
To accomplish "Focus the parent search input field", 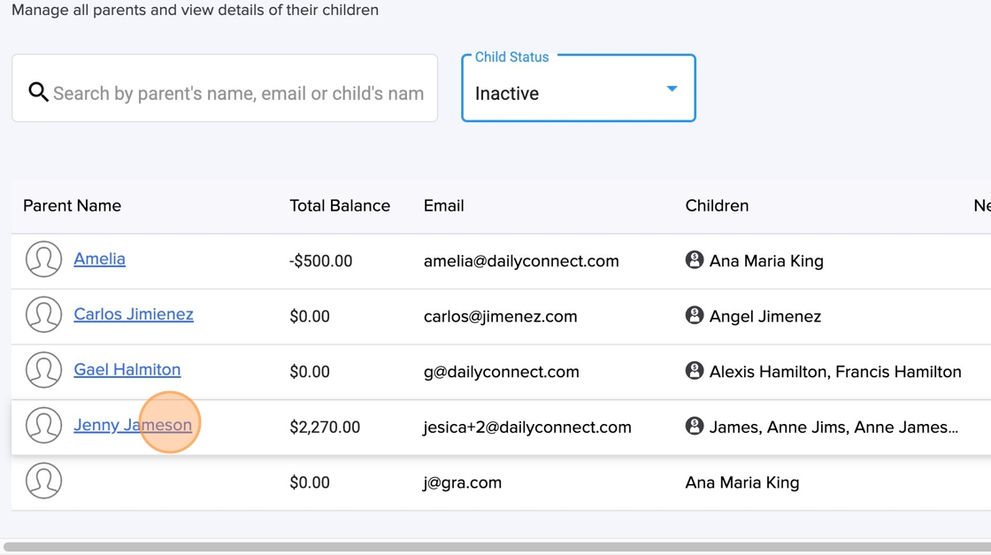I will tap(239, 93).
